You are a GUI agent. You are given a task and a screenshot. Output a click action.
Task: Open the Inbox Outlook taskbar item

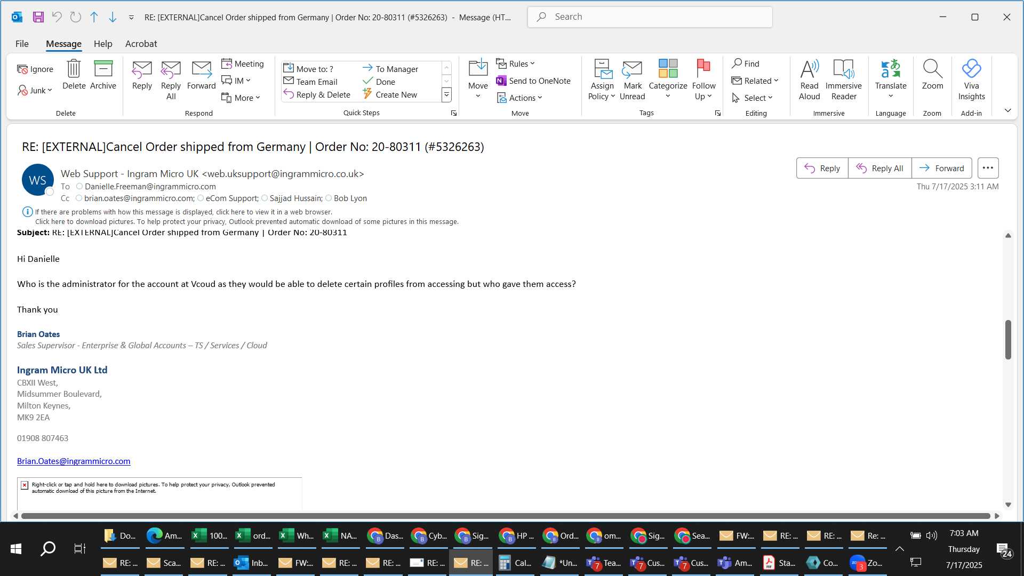point(251,563)
